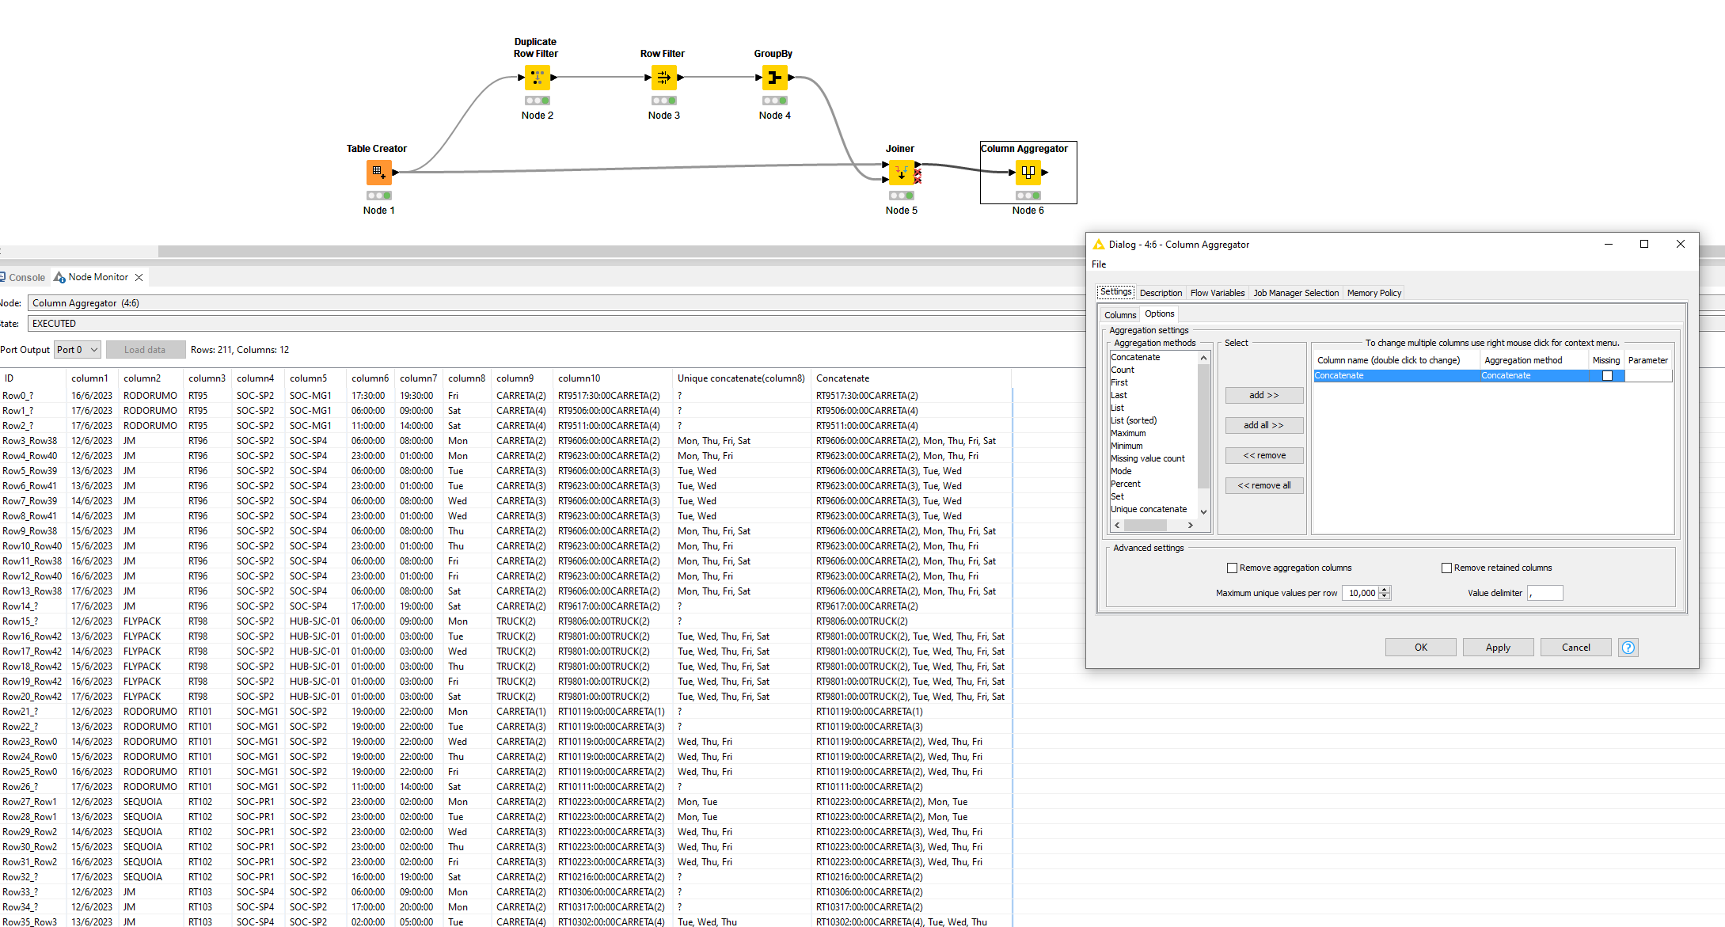Enable Remove aggregation columns checkbox
Screen dimensions: 1725x927
(1232, 568)
